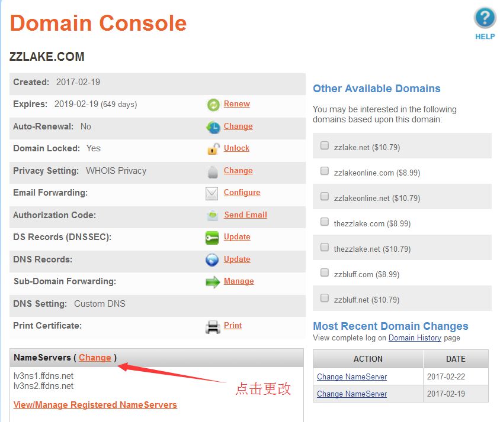Screen dimensions: 500x422
Task: Click Change link next to NameServers
Action: (95, 358)
